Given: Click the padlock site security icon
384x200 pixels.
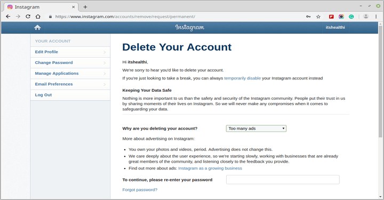Looking at the screenshot, I should [x=50, y=17].
